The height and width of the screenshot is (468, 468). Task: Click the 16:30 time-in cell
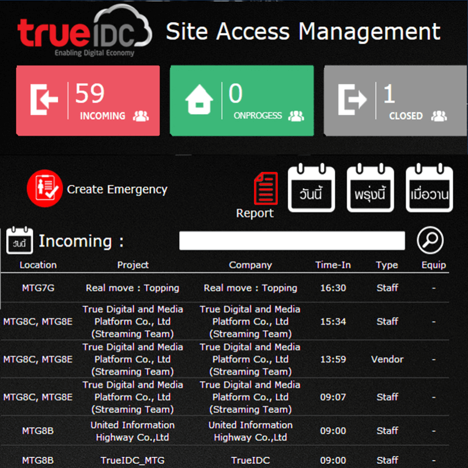(x=333, y=288)
